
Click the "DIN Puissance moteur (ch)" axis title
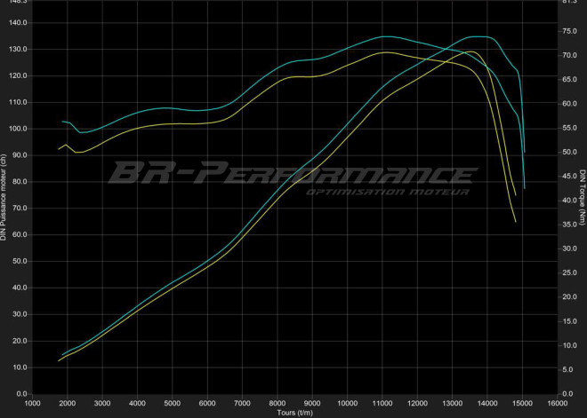(4, 197)
